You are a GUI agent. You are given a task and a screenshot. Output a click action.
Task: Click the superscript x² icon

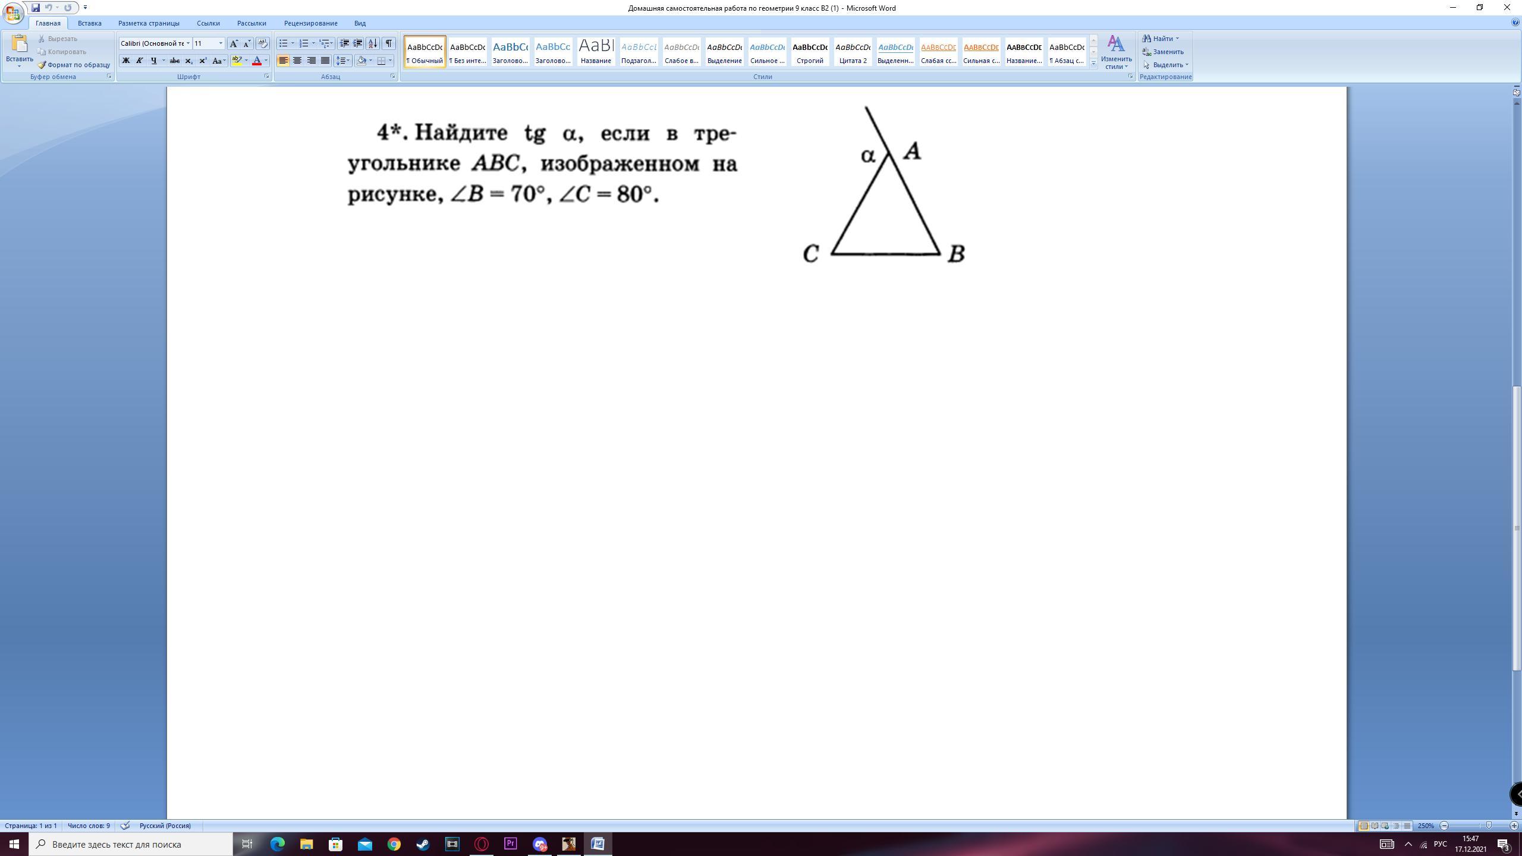(203, 61)
